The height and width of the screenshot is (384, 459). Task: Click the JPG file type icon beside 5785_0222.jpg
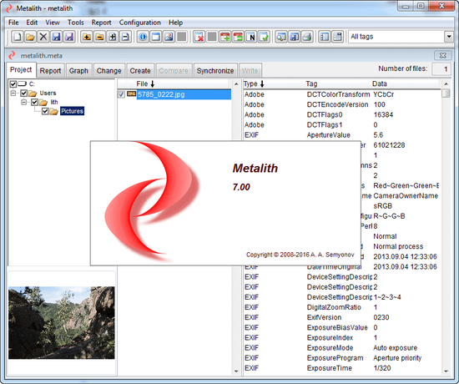[x=131, y=94]
